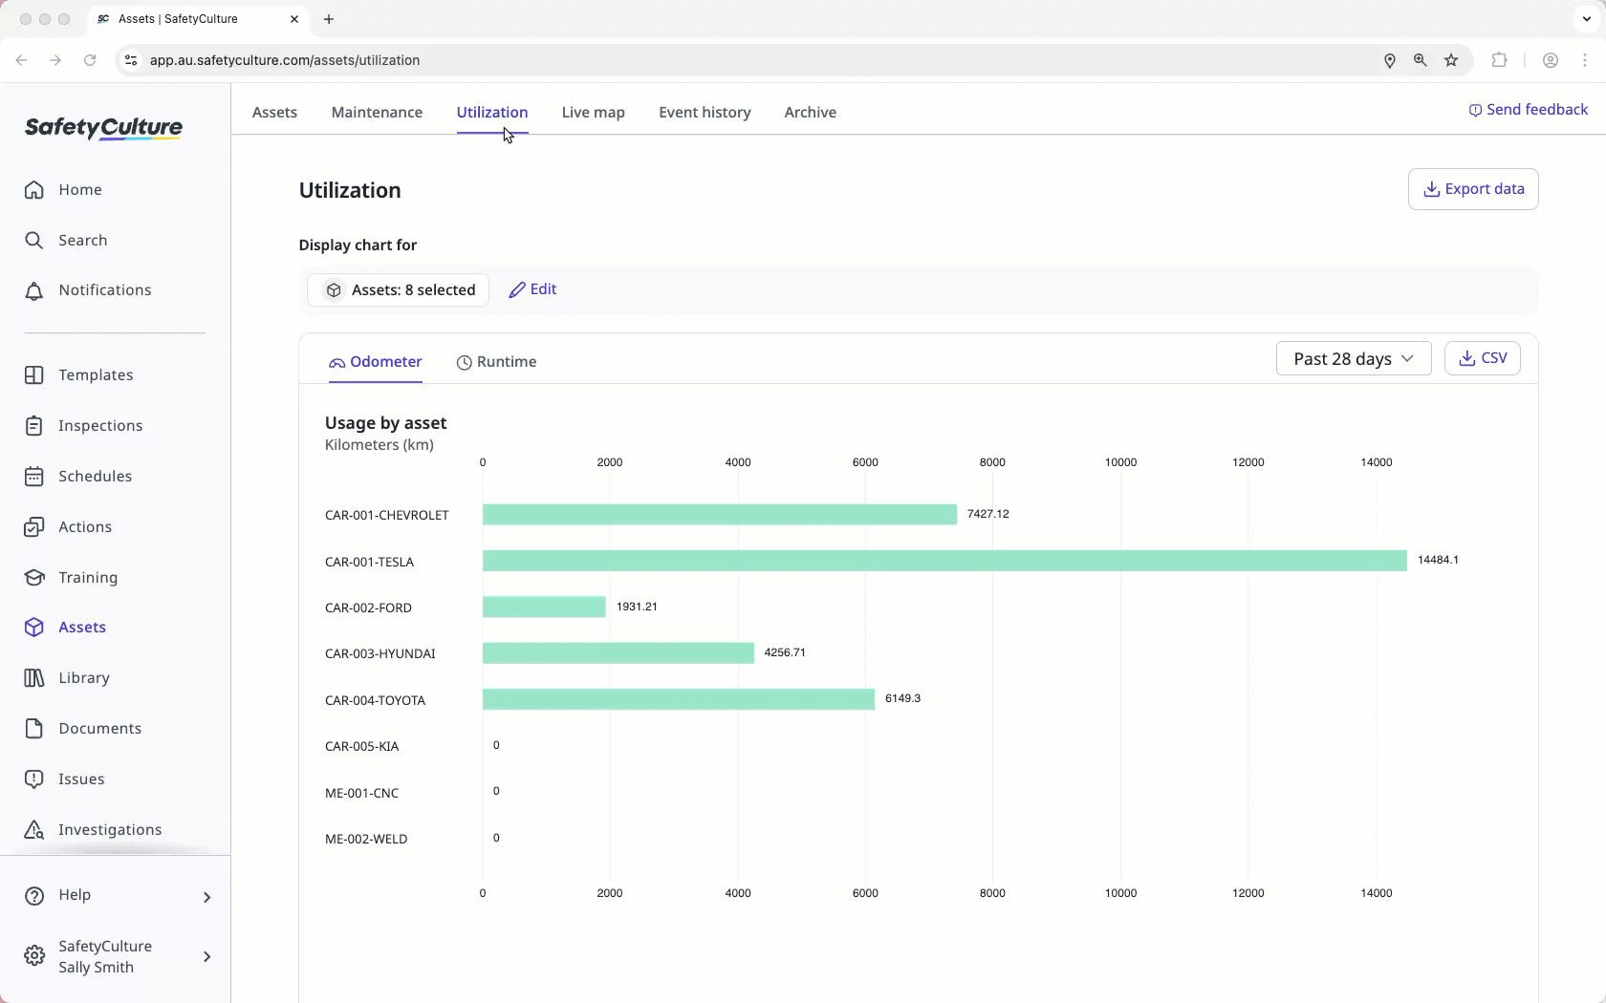1606x1003 pixels.
Task: Select the Utilization tab
Action: pos(492,112)
